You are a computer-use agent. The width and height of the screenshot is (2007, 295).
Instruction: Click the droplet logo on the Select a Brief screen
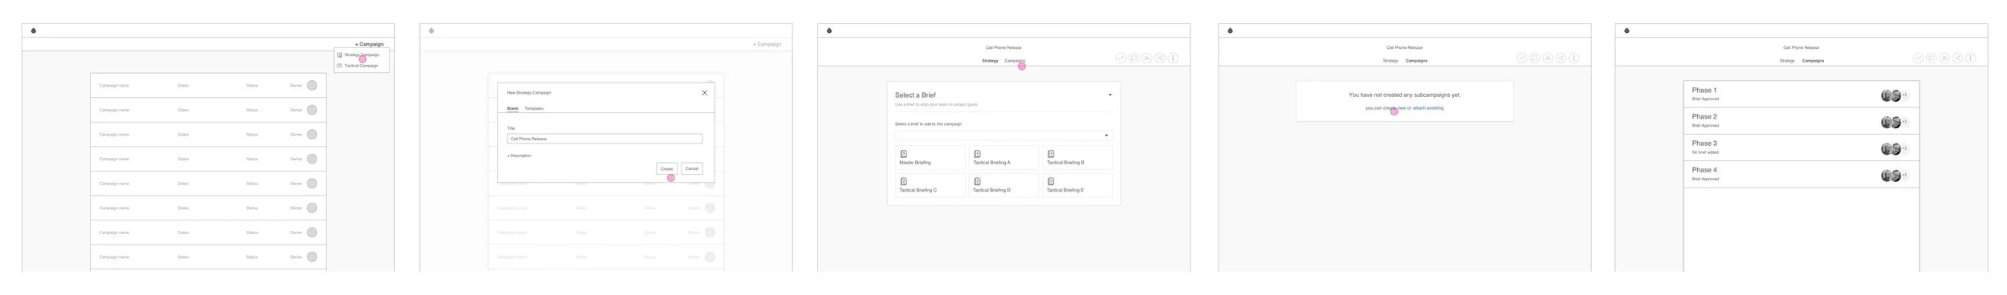click(x=829, y=31)
